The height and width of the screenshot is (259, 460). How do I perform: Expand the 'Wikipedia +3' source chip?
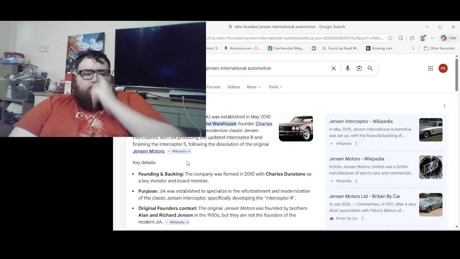tap(177, 222)
